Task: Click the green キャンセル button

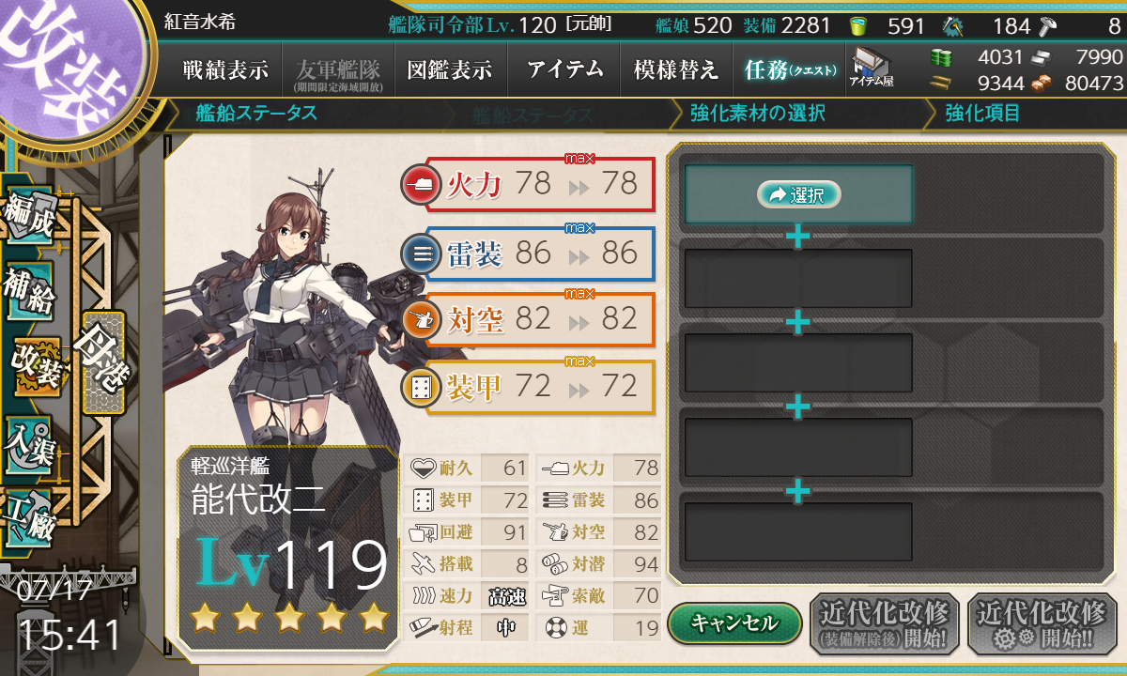Action: click(734, 622)
